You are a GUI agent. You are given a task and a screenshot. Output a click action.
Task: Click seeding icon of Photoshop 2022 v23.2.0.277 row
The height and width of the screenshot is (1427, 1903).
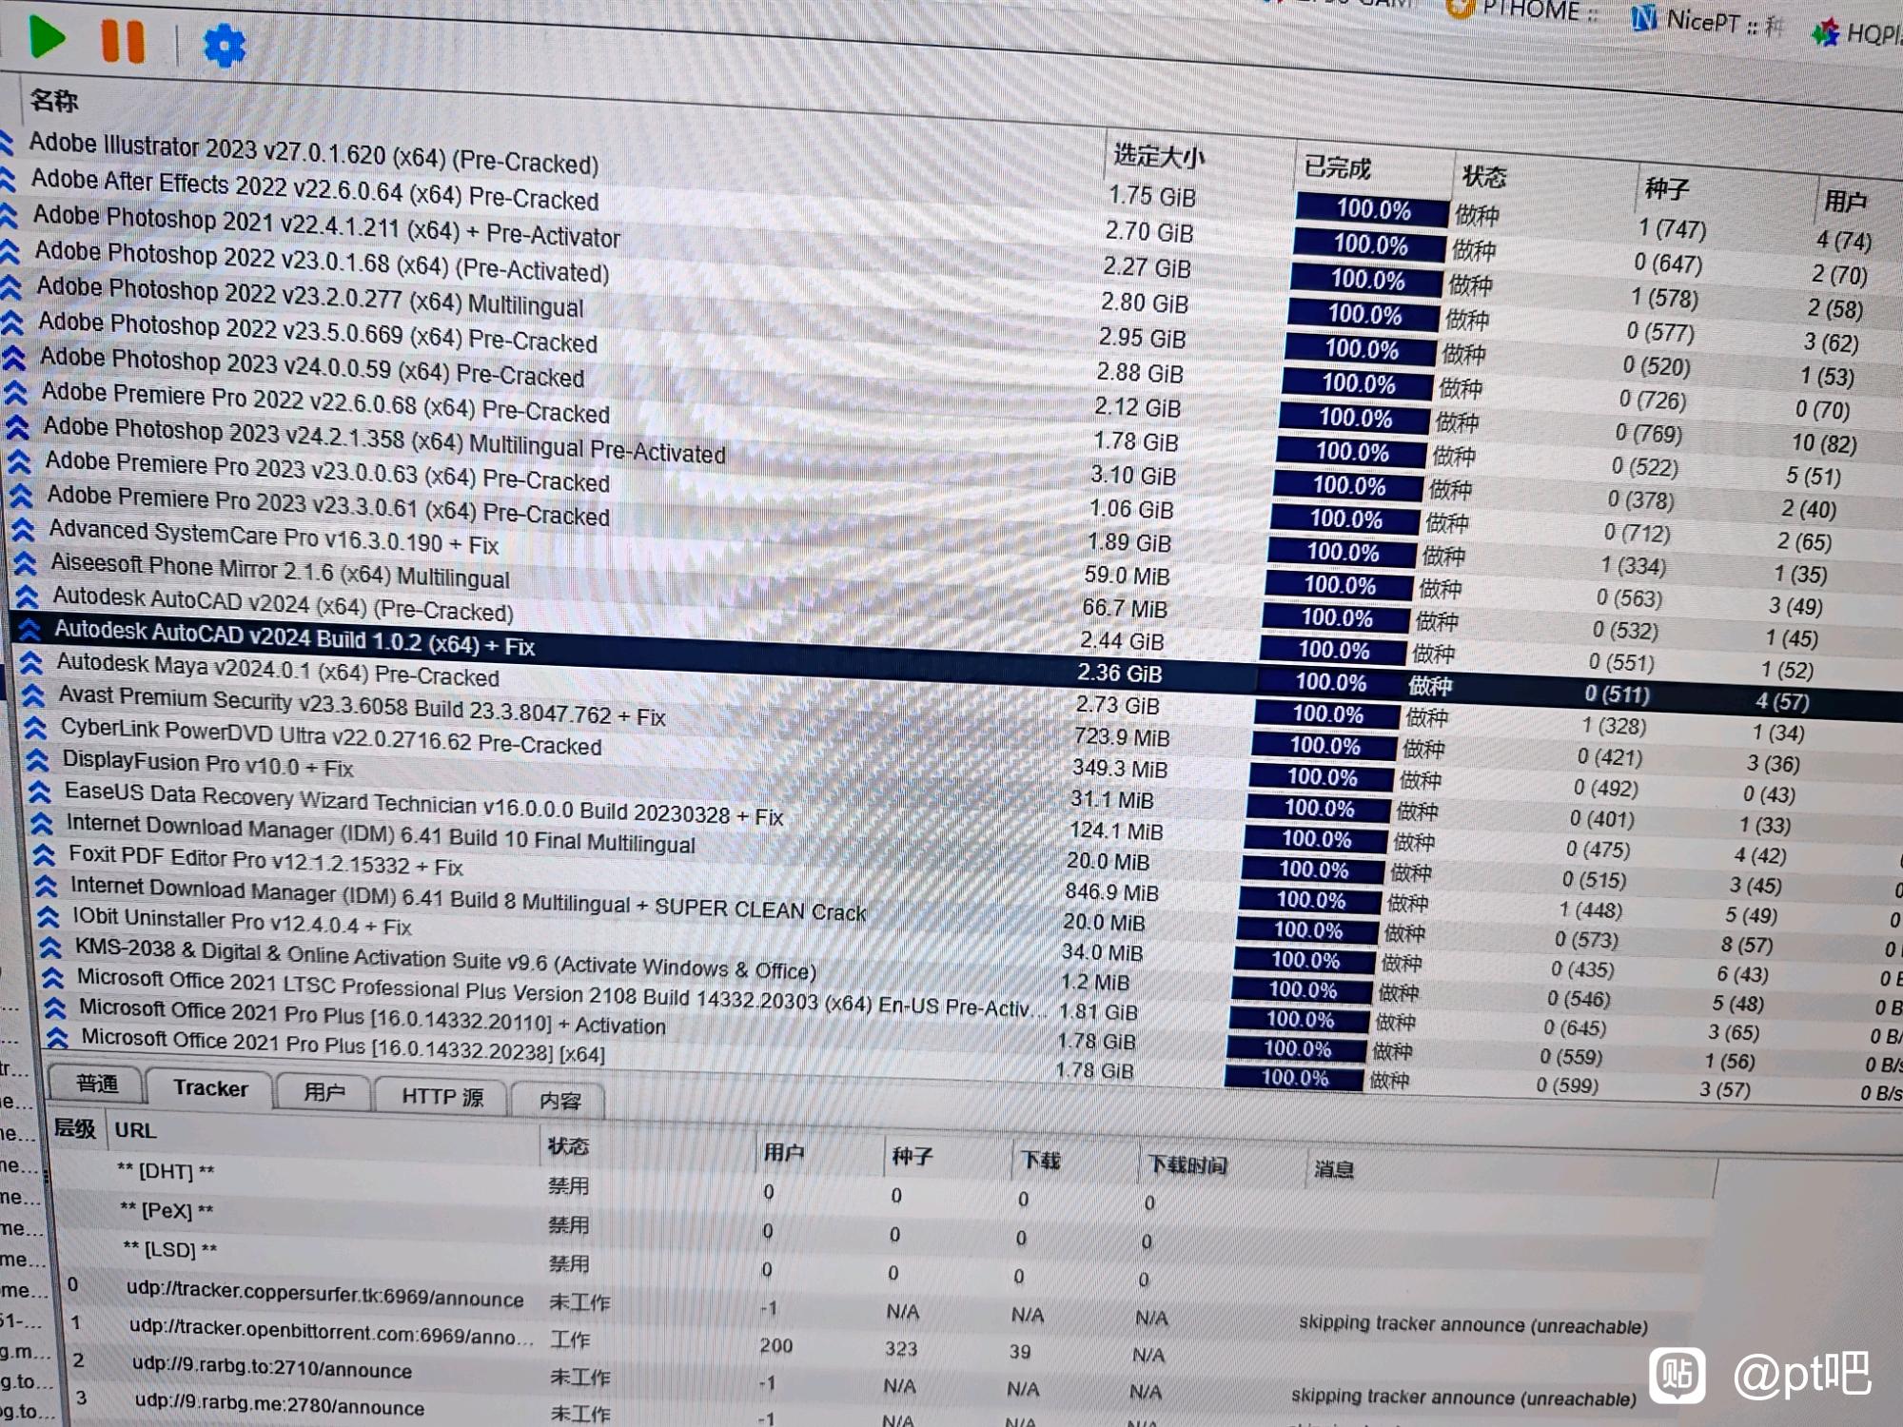point(11,286)
